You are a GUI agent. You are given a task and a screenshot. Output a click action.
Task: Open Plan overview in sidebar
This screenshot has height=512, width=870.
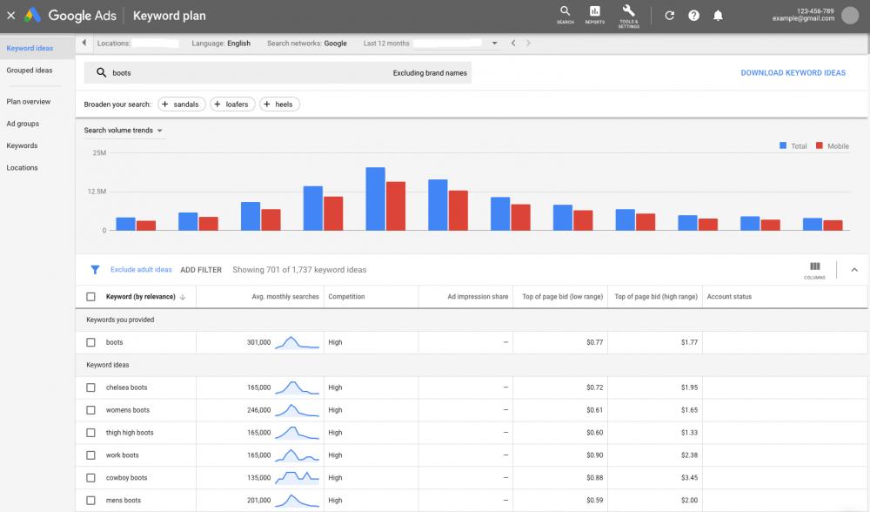[29, 102]
